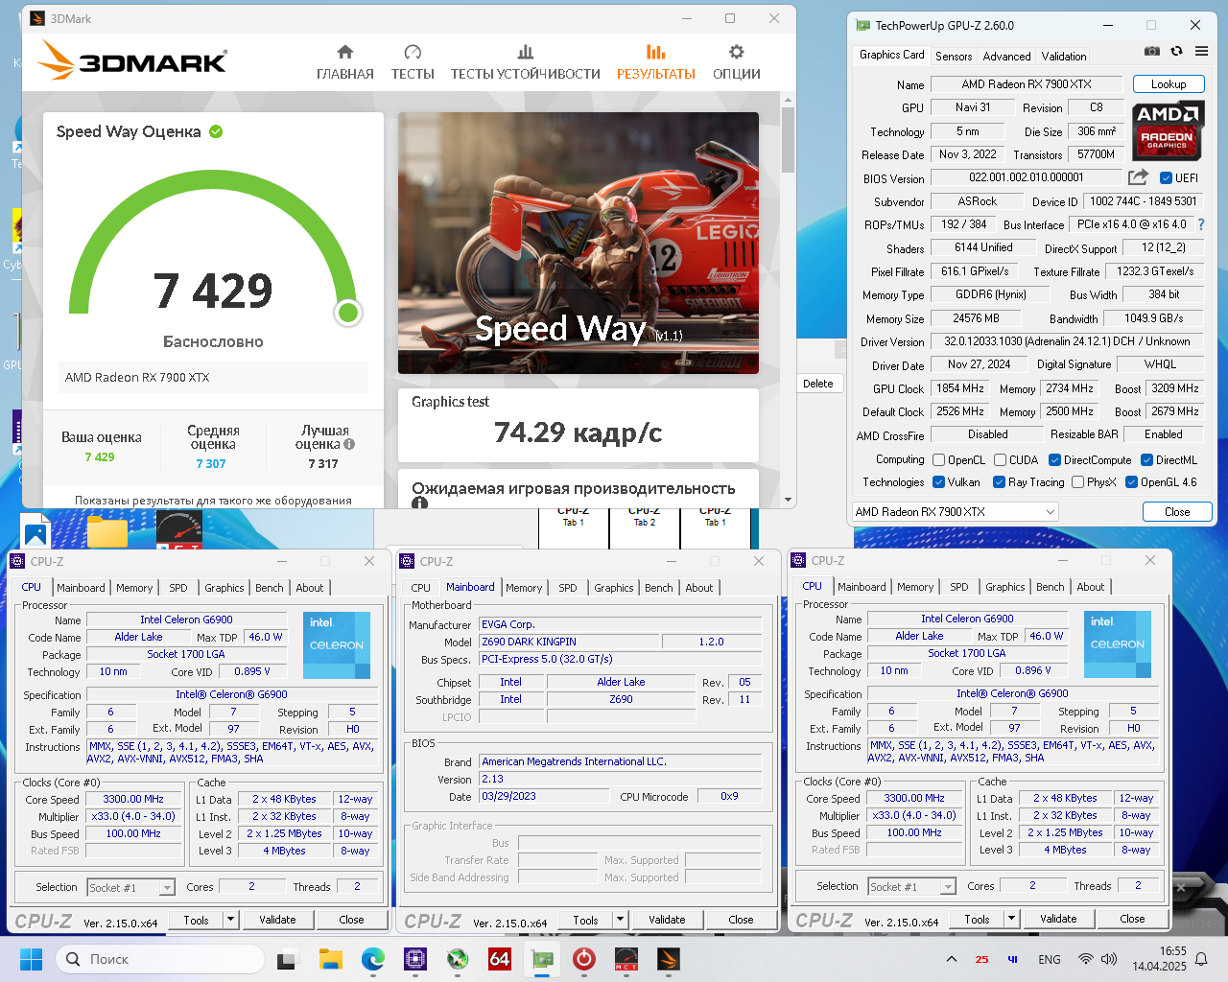
Task: Toggle the OpenCL checkbox
Action: 939,460
